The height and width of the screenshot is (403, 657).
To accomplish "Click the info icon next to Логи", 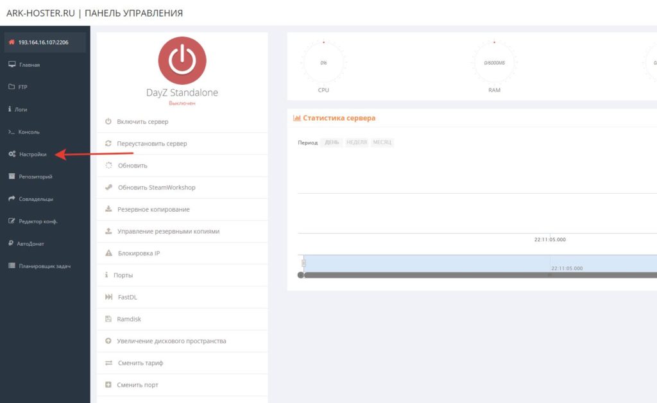I will tap(10, 109).
